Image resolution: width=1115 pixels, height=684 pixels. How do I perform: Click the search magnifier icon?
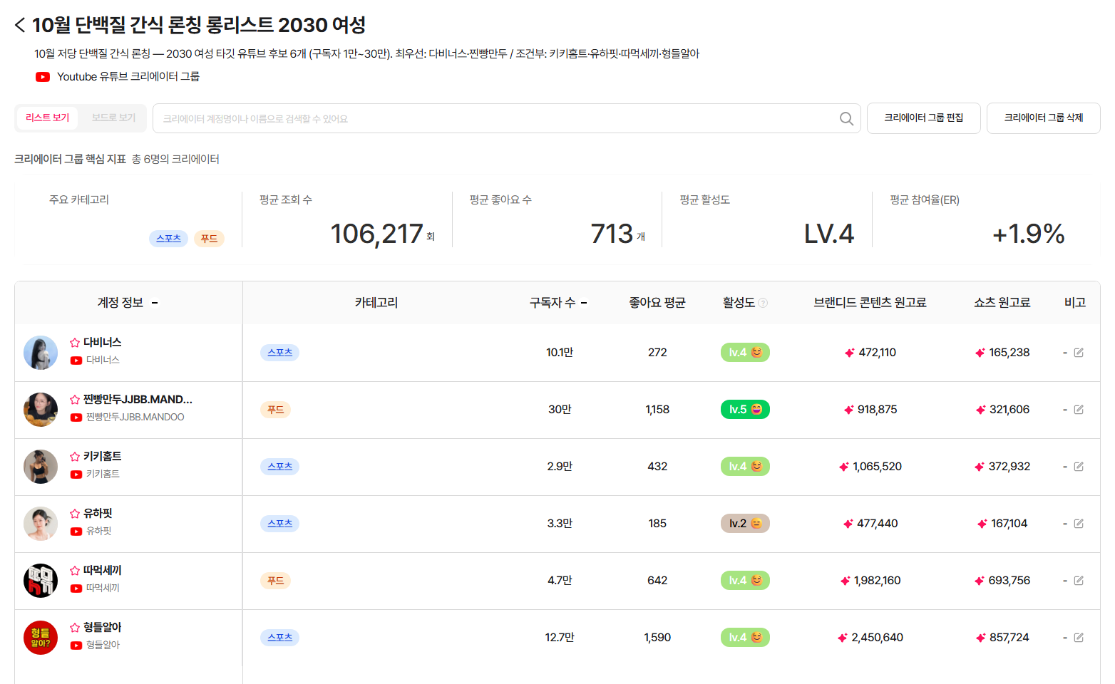coord(846,119)
